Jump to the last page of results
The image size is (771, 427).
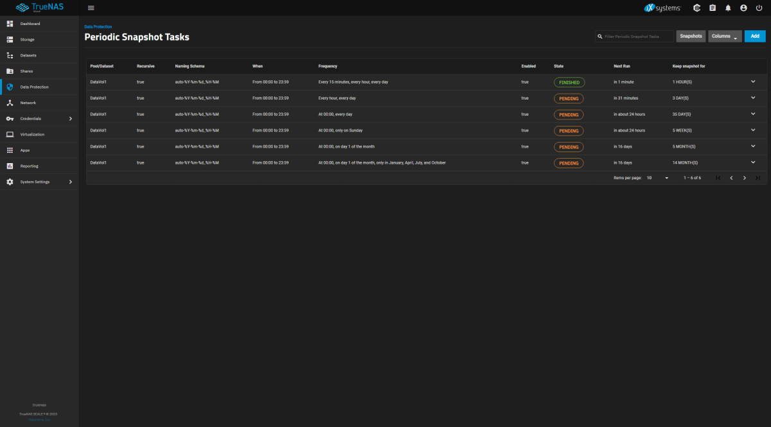tap(758, 178)
